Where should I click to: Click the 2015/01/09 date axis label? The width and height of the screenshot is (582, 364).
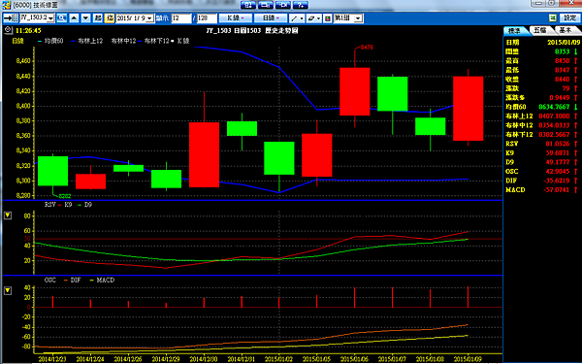pos(468,359)
